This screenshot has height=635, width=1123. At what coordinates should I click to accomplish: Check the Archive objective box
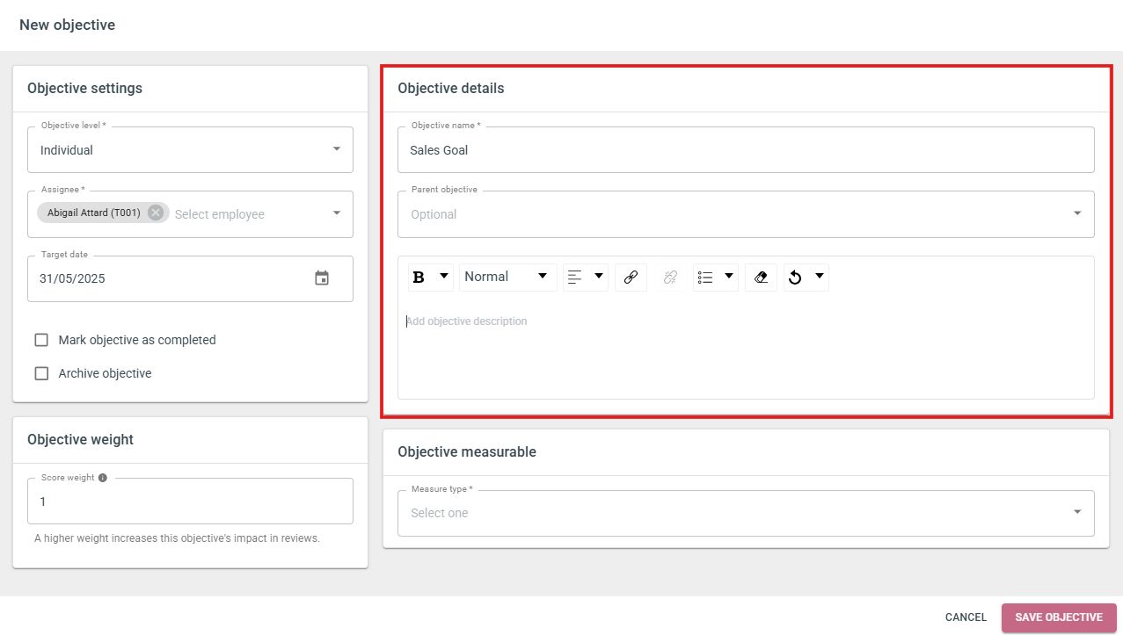pyautogui.click(x=41, y=373)
